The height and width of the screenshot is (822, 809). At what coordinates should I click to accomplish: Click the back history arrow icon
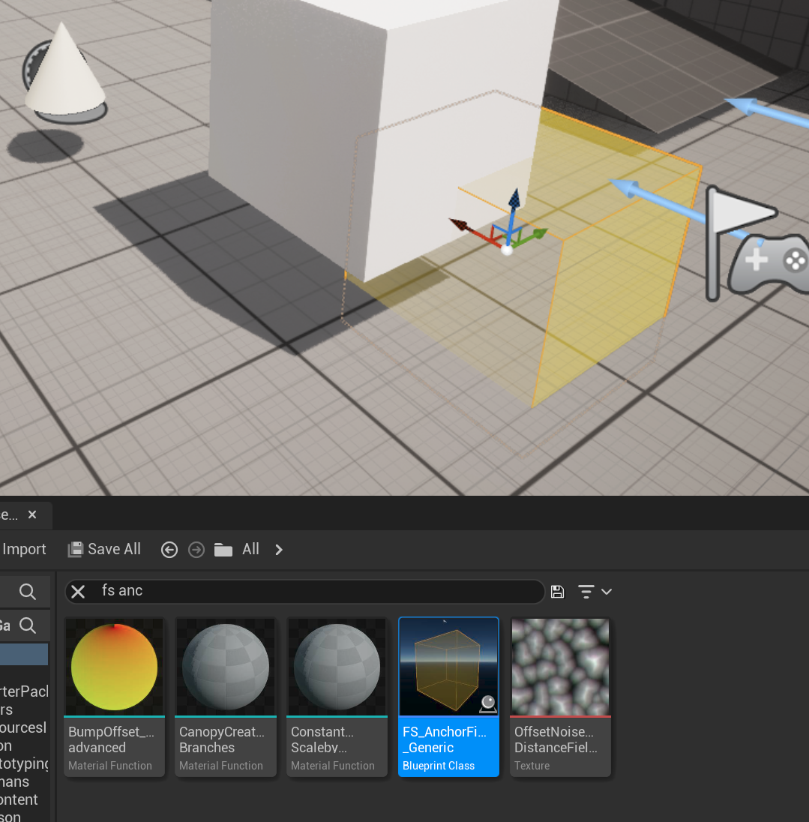[169, 550]
